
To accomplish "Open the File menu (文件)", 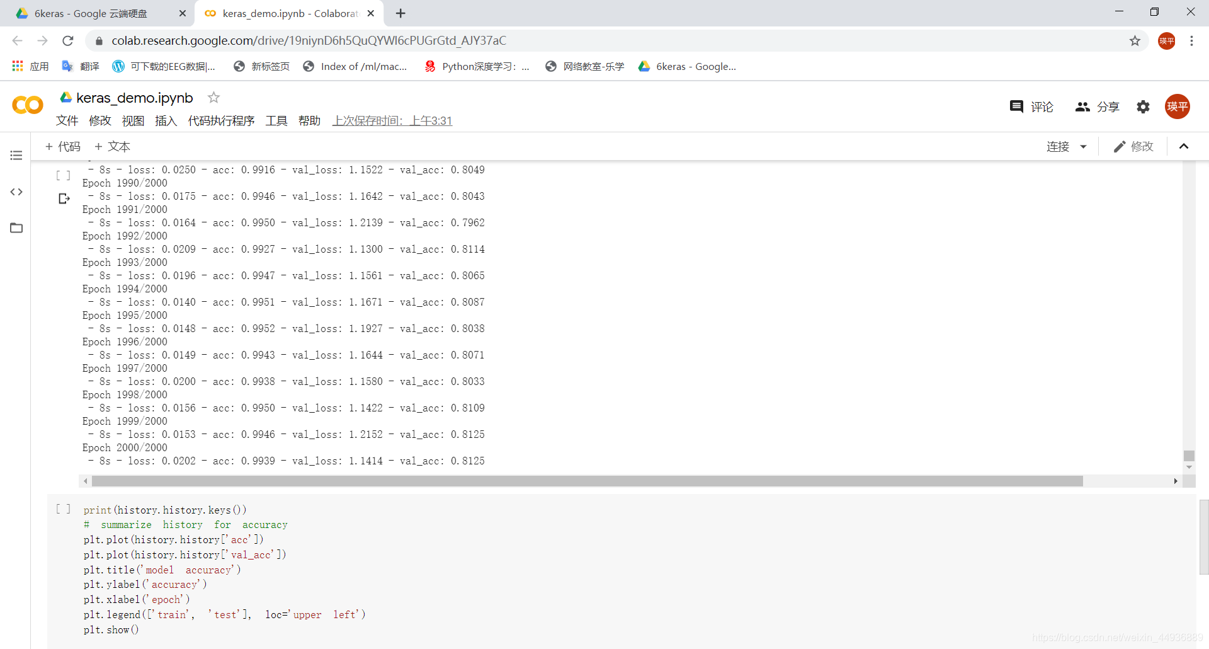I will click(x=67, y=120).
